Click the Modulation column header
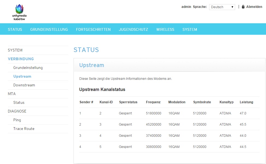266x164 pixels. click(177, 102)
